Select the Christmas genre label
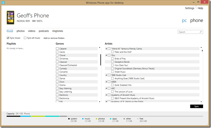 (64, 59)
